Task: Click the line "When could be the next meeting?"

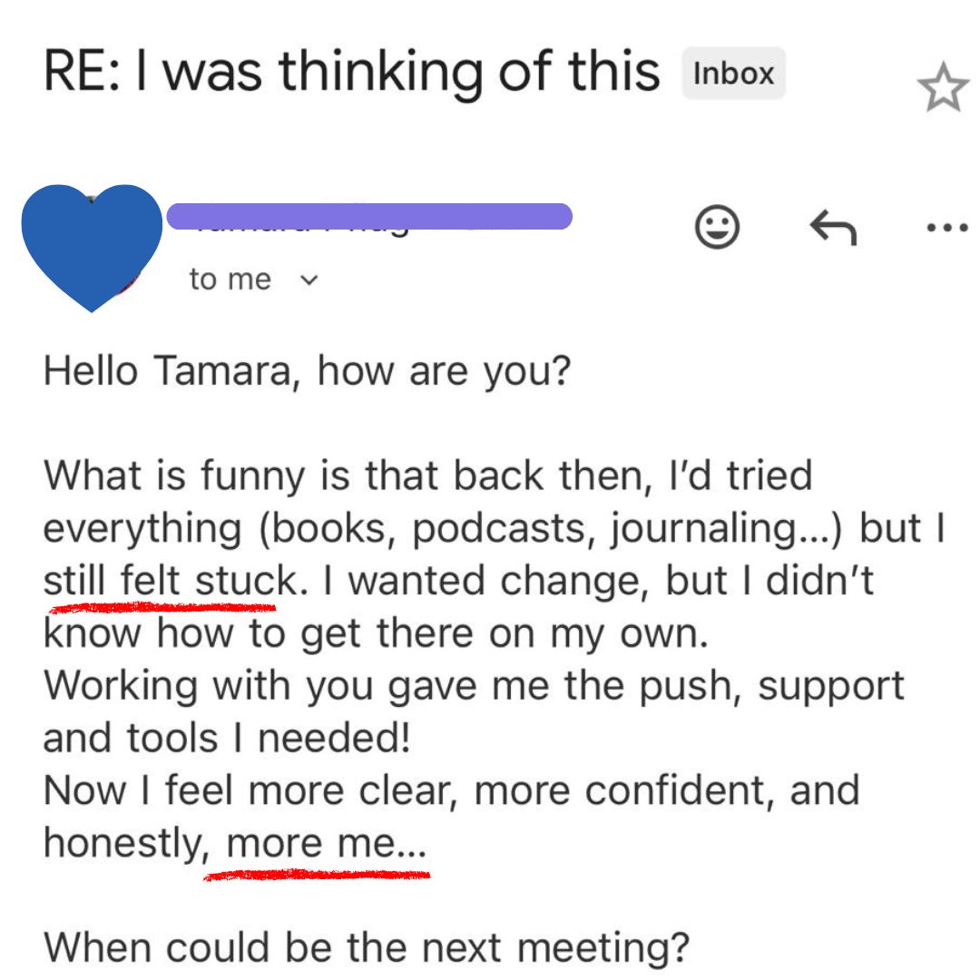Action: 366,947
